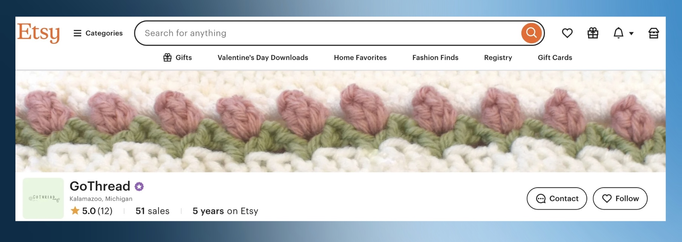Open Home Favorites section

point(360,57)
